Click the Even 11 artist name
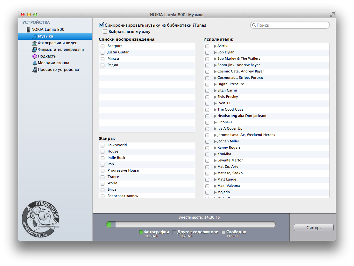The height and width of the screenshot is (266, 354). [224, 103]
